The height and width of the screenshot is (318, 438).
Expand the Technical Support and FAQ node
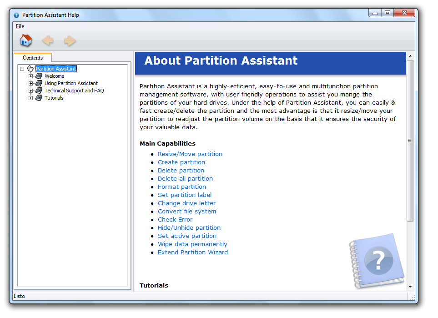pos(31,91)
